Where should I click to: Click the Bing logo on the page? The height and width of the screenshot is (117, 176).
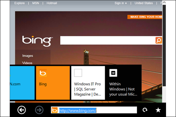tap(37, 40)
